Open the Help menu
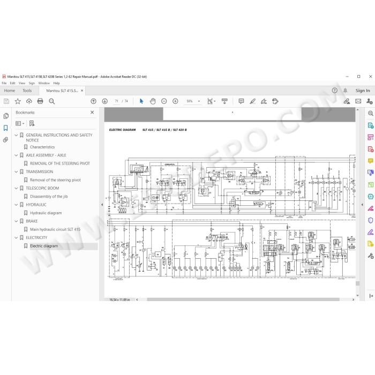 coord(56,83)
